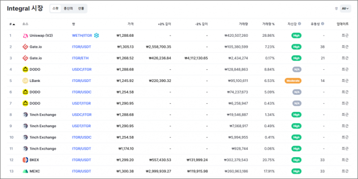Sort the table by the # column

(12, 24)
